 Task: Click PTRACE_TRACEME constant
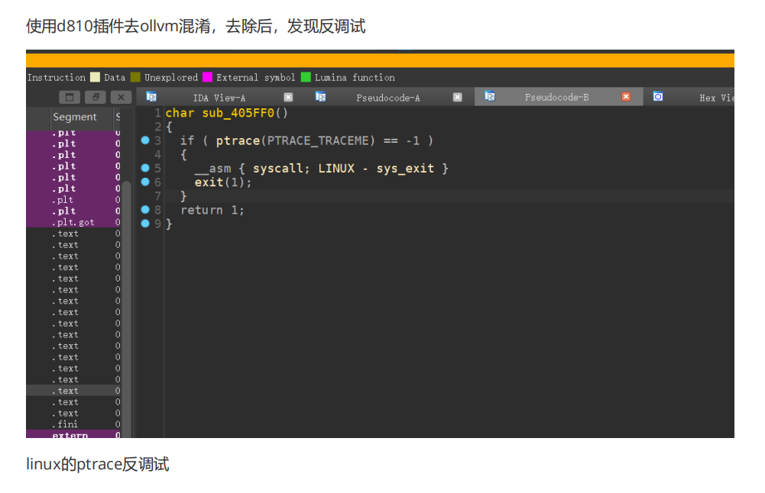(318, 140)
